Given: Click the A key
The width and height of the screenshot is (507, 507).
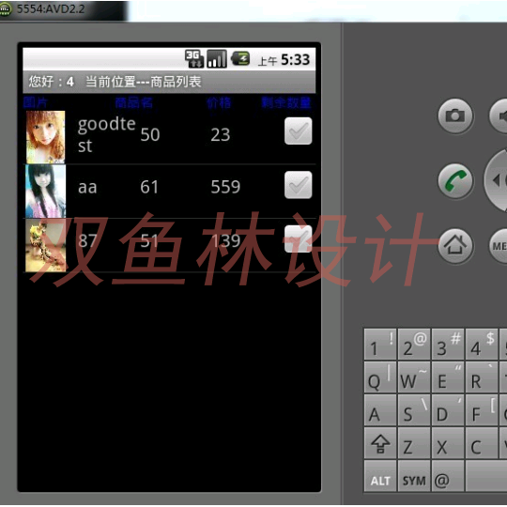Looking at the screenshot, I should (x=380, y=409).
